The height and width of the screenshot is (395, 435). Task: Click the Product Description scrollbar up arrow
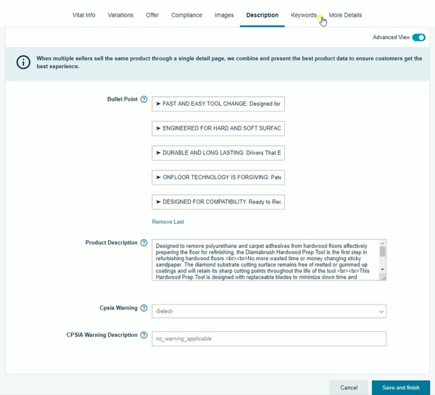click(x=383, y=244)
